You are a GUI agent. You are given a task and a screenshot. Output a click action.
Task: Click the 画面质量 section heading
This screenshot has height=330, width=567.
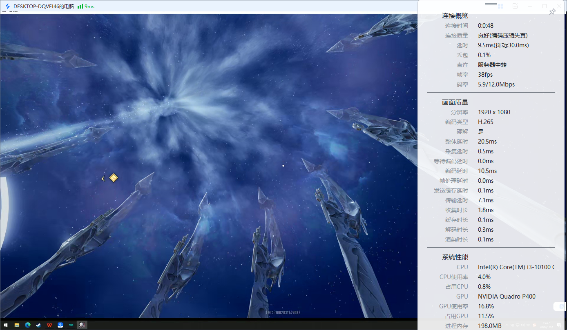455,102
